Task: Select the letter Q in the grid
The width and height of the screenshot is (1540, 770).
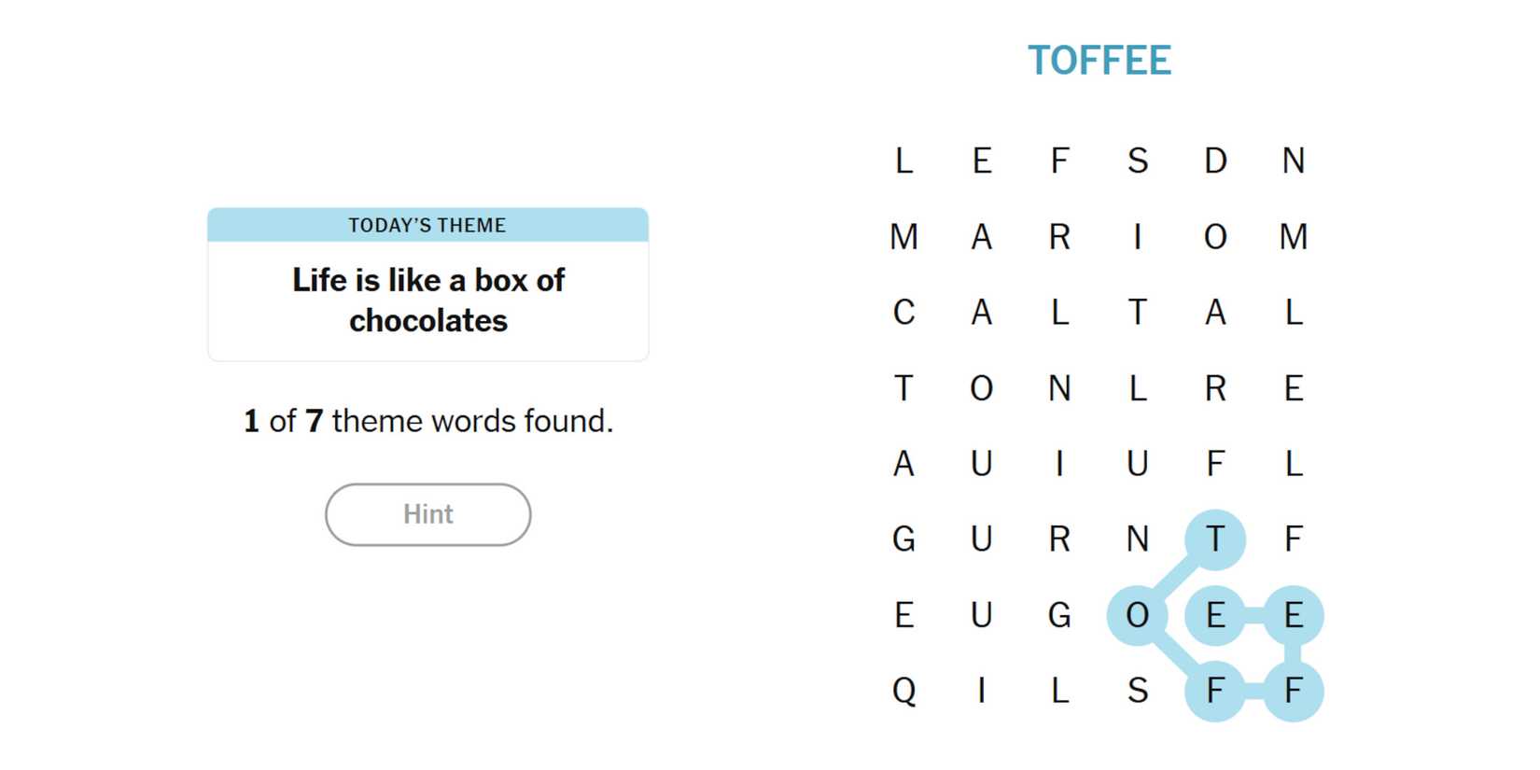Action: click(903, 692)
